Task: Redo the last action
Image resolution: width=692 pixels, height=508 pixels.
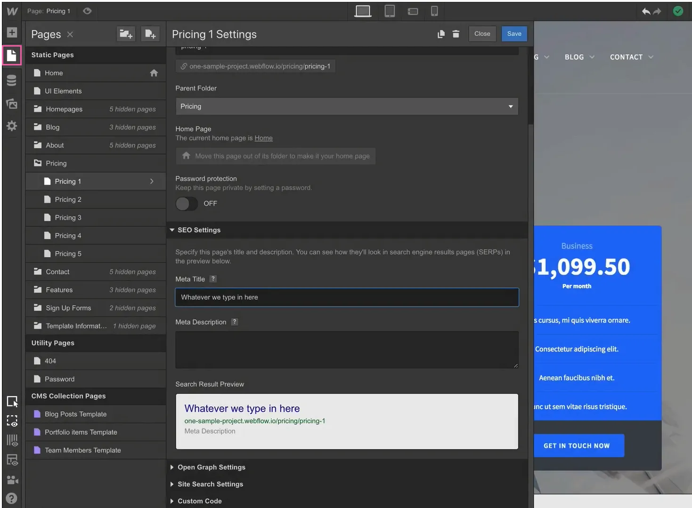Action: (x=658, y=11)
